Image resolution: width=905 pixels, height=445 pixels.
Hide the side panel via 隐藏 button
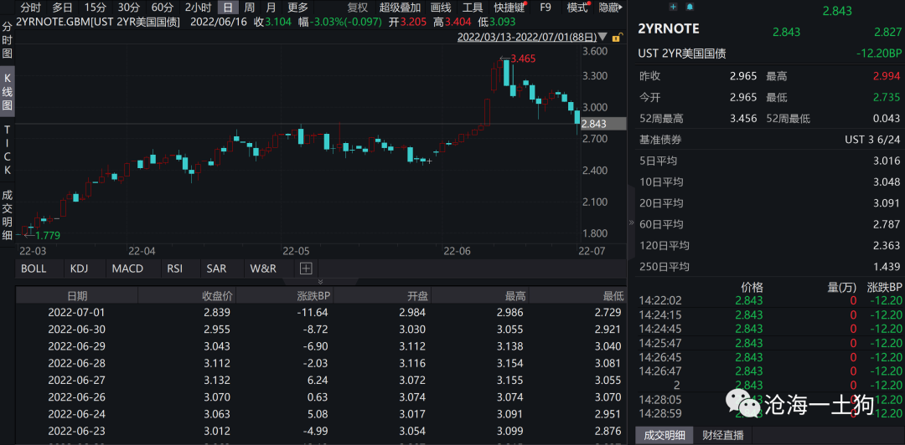pos(611,8)
